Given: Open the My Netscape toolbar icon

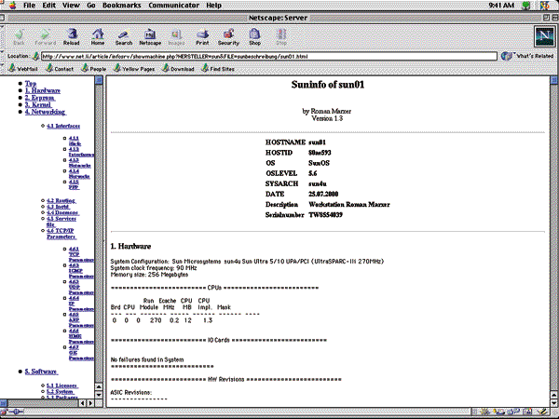Looking at the screenshot, I should (150, 36).
